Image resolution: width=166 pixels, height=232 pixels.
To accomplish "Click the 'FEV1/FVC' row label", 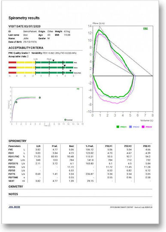I will (x=14, y=156).
